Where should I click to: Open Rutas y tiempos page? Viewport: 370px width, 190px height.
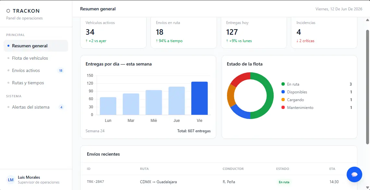coord(36,83)
